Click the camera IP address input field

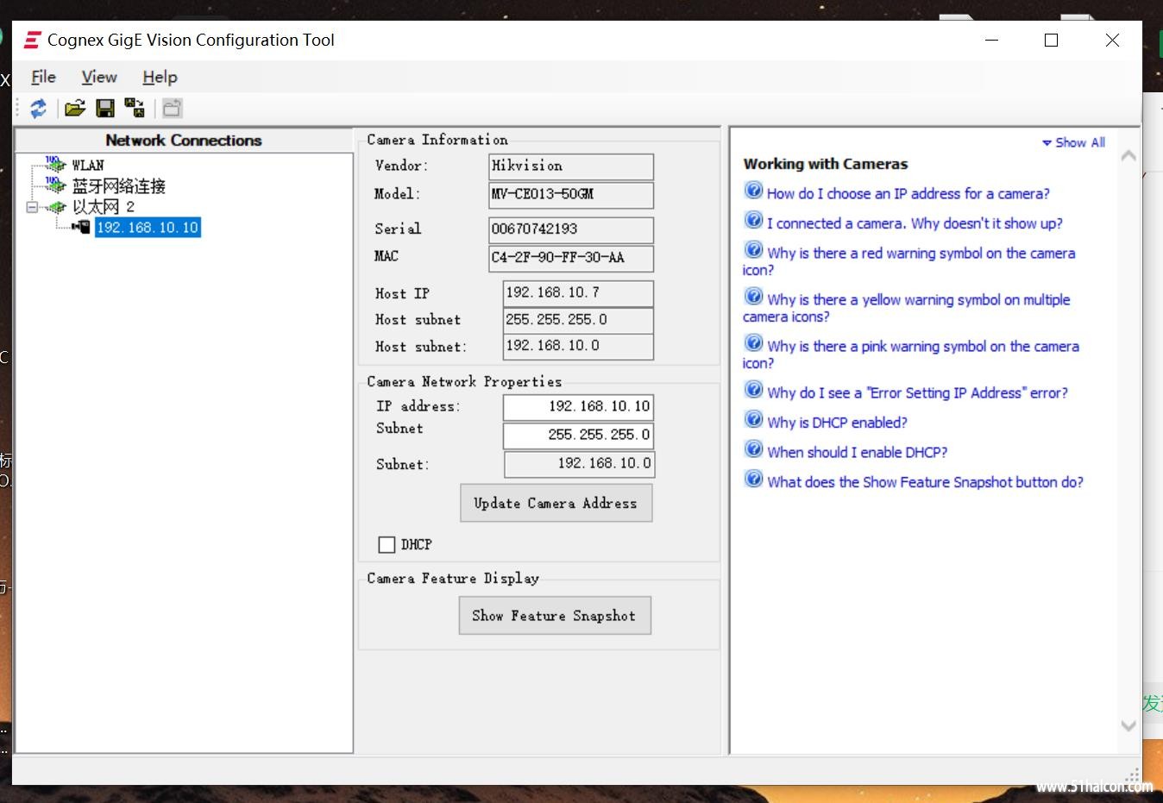(x=578, y=406)
